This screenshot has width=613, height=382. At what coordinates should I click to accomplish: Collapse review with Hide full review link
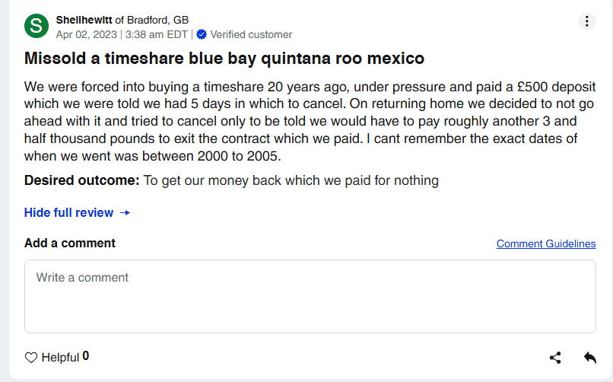click(x=68, y=213)
